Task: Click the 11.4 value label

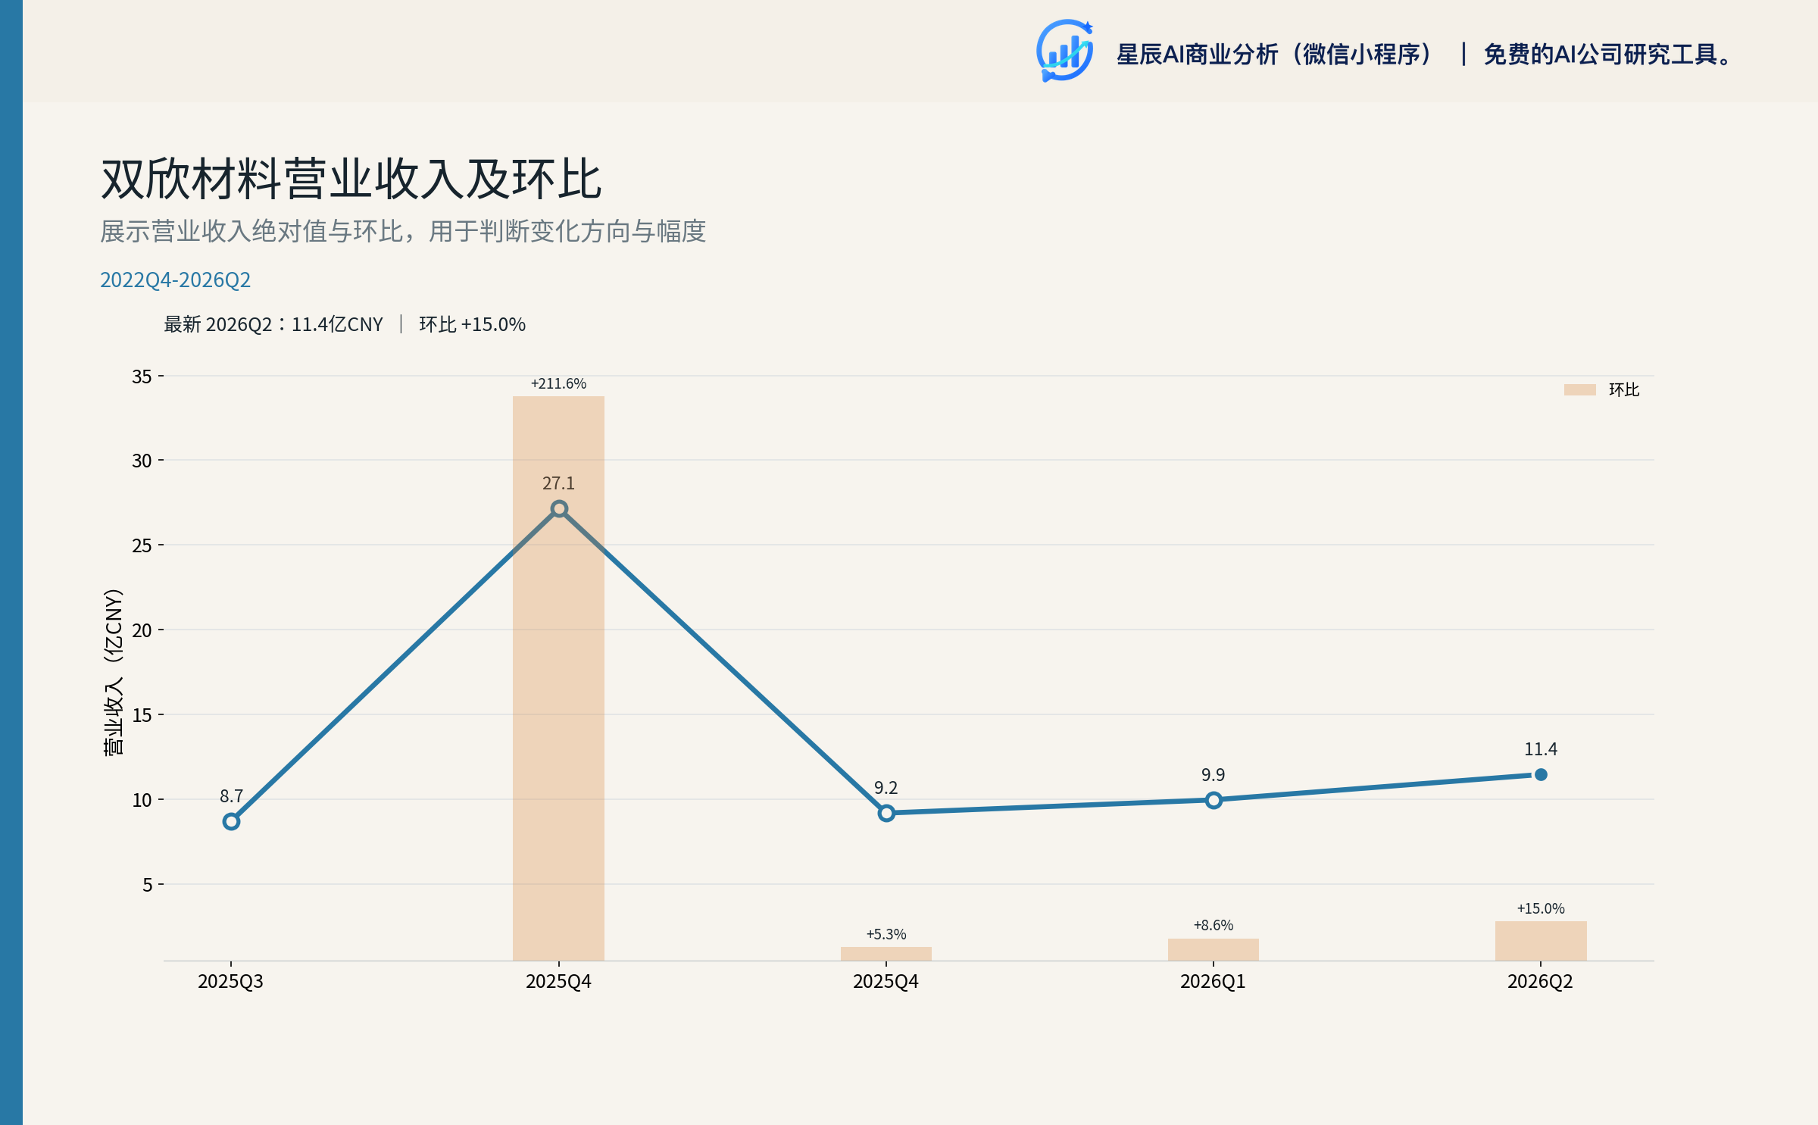Action: (x=1541, y=749)
